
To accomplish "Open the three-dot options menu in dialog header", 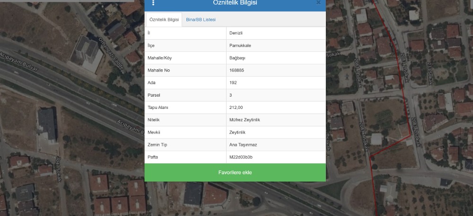I will [153, 2].
